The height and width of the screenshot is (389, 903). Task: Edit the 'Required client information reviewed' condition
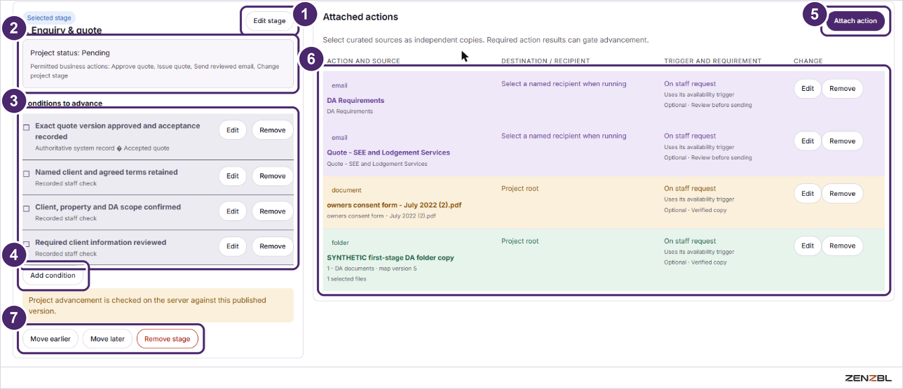(x=233, y=246)
